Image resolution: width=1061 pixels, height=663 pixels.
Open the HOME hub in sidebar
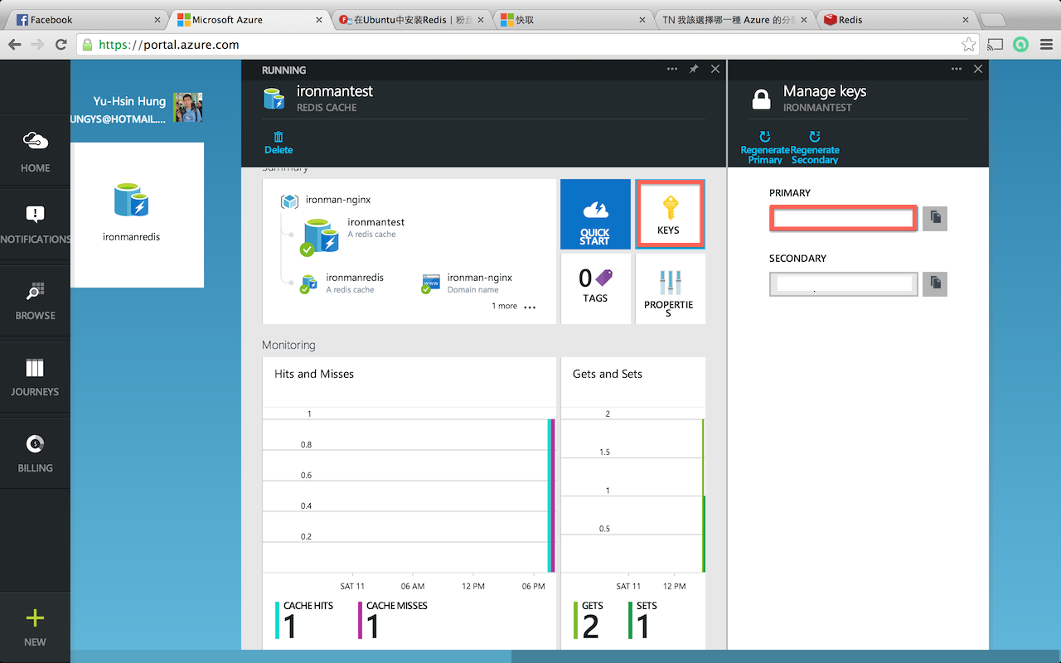pos(35,152)
